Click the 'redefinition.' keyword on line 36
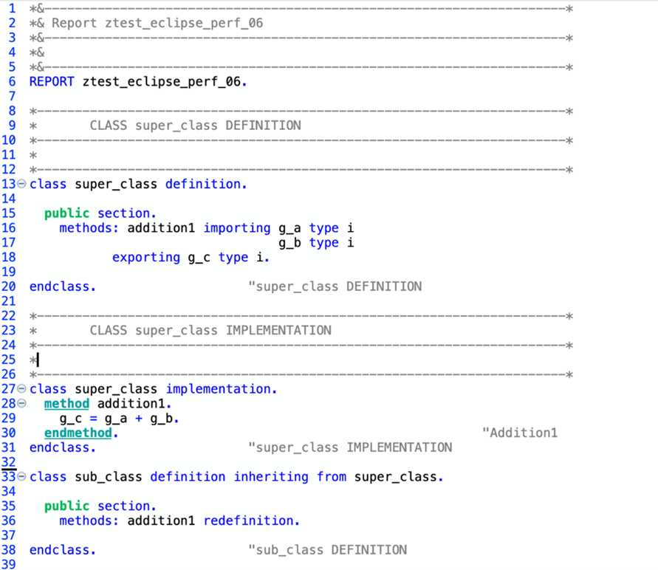The height and width of the screenshot is (570, 658). tap(252, 521)
